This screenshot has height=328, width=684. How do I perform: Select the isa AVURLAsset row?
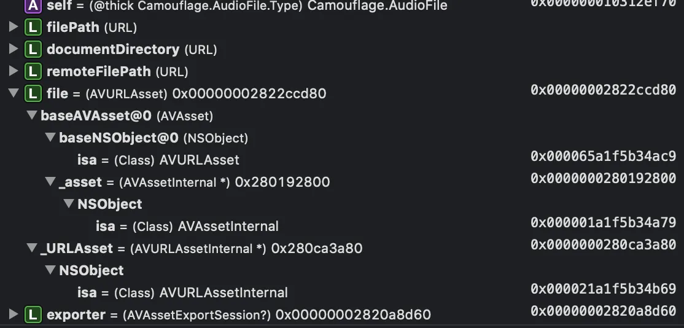click(158, 160)
